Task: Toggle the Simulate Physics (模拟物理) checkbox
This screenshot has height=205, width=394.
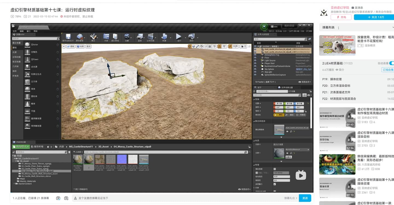Action: pyautogui.click(x=275, y=169)
